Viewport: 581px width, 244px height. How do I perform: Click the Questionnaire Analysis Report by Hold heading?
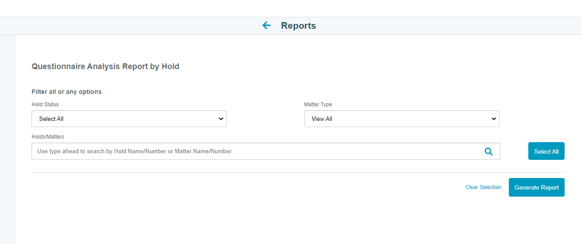(x=105, y=66)
